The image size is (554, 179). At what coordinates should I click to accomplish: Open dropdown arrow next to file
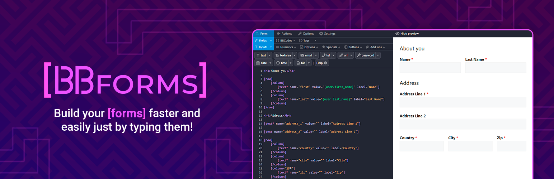(309, 63)
